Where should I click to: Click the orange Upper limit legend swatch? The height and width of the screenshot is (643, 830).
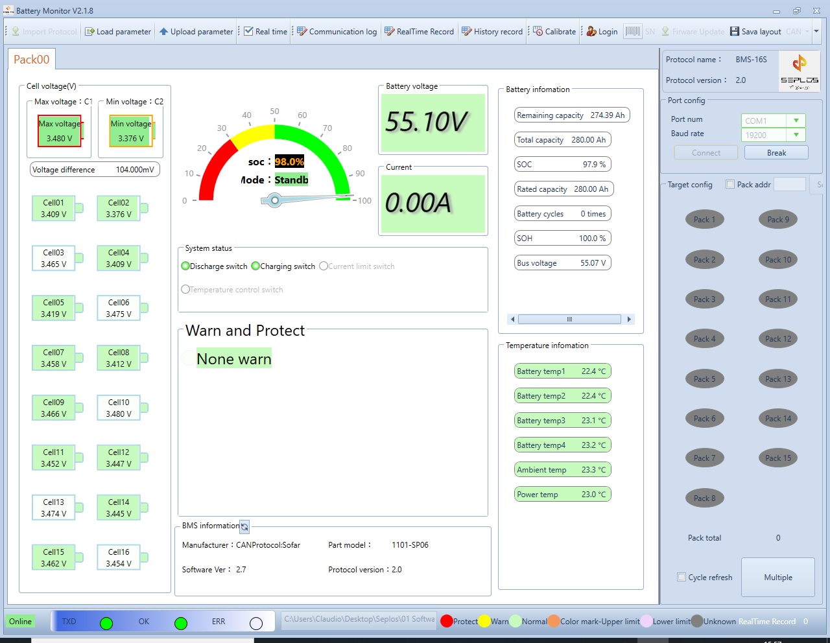[x=554, y=621]
